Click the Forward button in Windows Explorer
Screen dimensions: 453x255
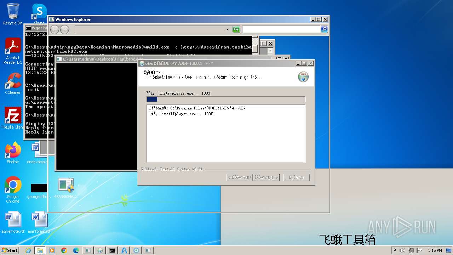(64, 29)
